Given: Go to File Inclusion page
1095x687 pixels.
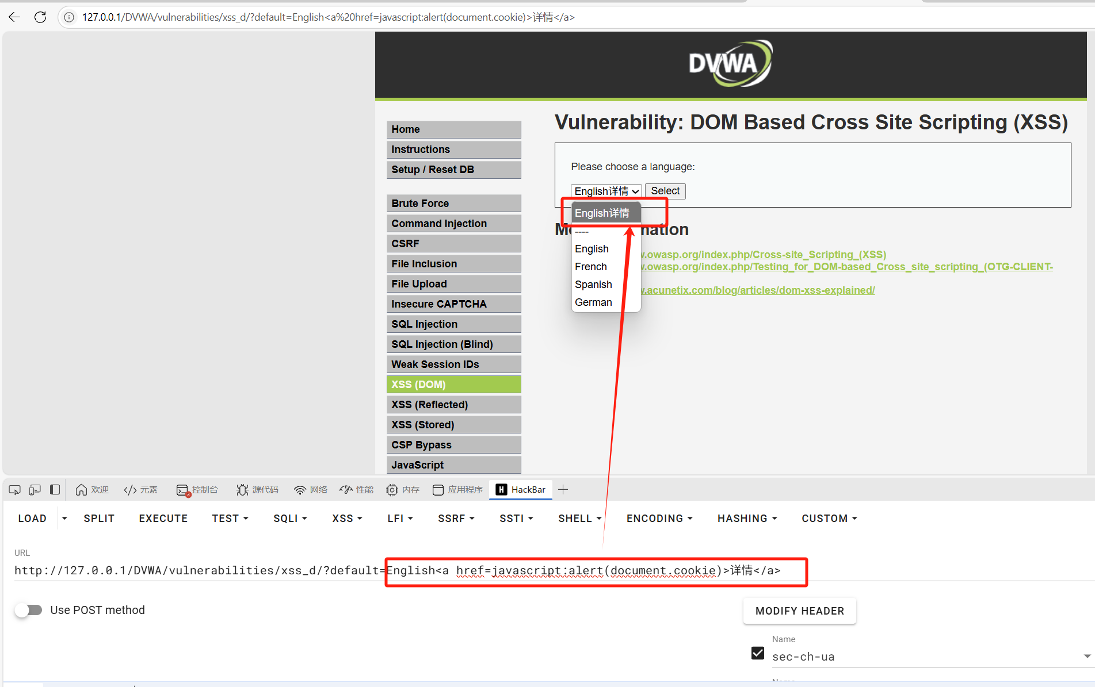Looking at the screenshot, I should tap(454, 264).
